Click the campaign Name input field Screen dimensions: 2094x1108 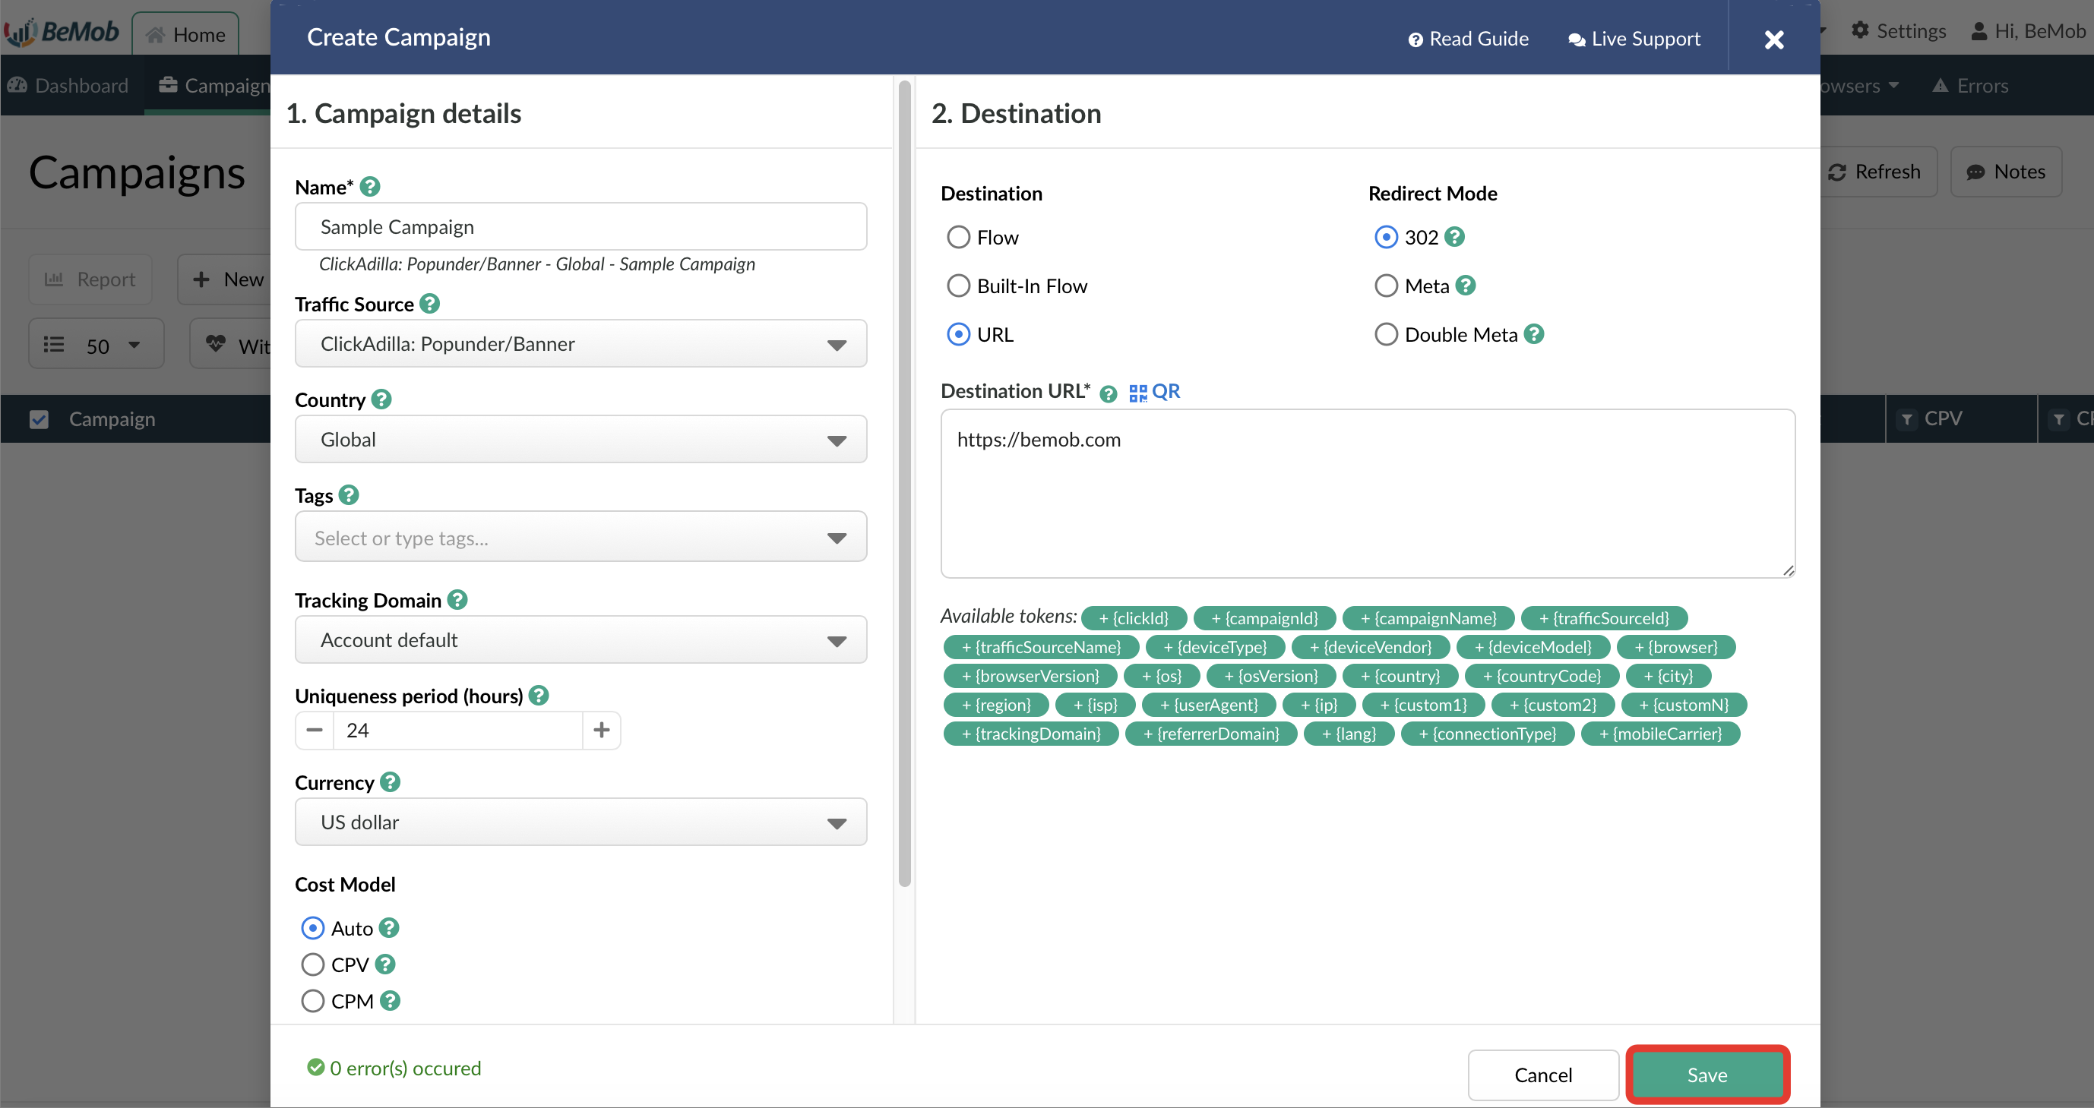pos(580,226)
